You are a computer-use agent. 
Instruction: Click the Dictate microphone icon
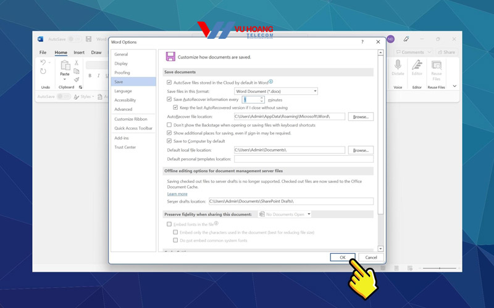tap(398, 66)
